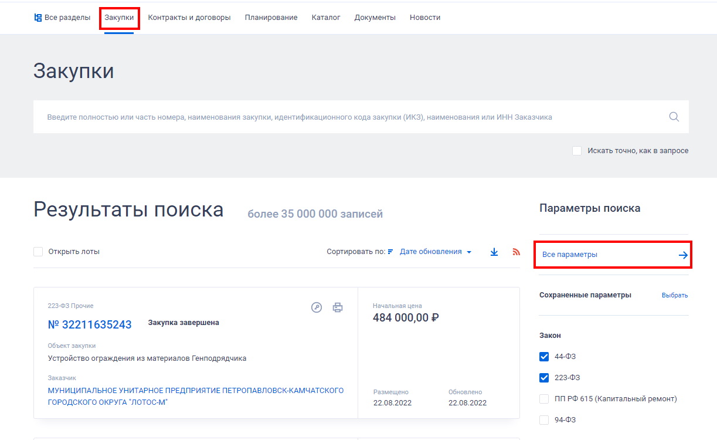Click the arrow in 'Все параметры'

coord(683,255)
